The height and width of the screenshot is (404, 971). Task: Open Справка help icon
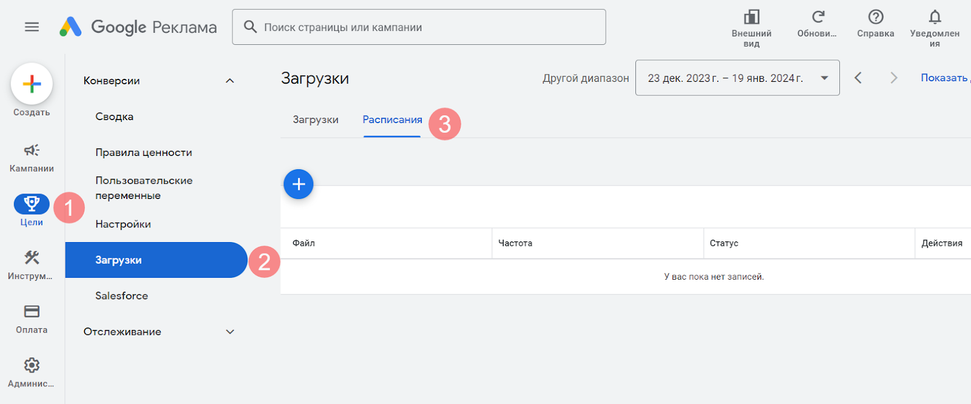click(x=875, y=17)
